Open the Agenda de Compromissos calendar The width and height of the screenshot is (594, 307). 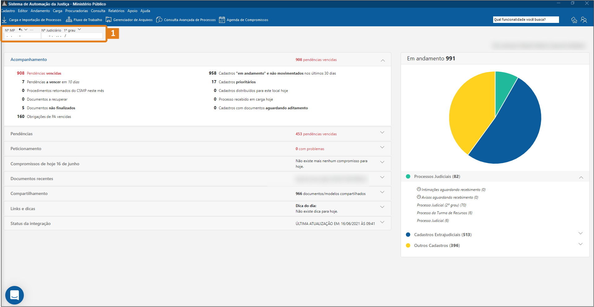[x=222, y=20]
